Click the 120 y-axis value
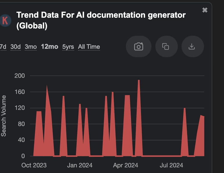The width and height of the screenshot is (224, 173). pos(20,108)
